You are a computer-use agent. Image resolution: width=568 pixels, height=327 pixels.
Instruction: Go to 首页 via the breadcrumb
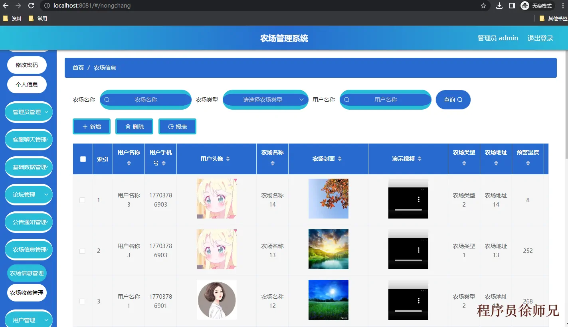click(x=78, y=68)
